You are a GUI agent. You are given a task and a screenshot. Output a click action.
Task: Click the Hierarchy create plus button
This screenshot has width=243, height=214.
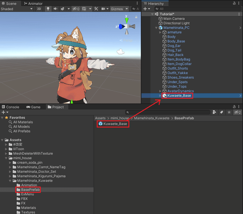[x=147, y=9]
